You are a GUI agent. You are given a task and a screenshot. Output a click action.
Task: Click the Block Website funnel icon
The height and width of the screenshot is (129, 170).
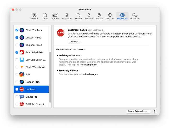click(22, 67)
